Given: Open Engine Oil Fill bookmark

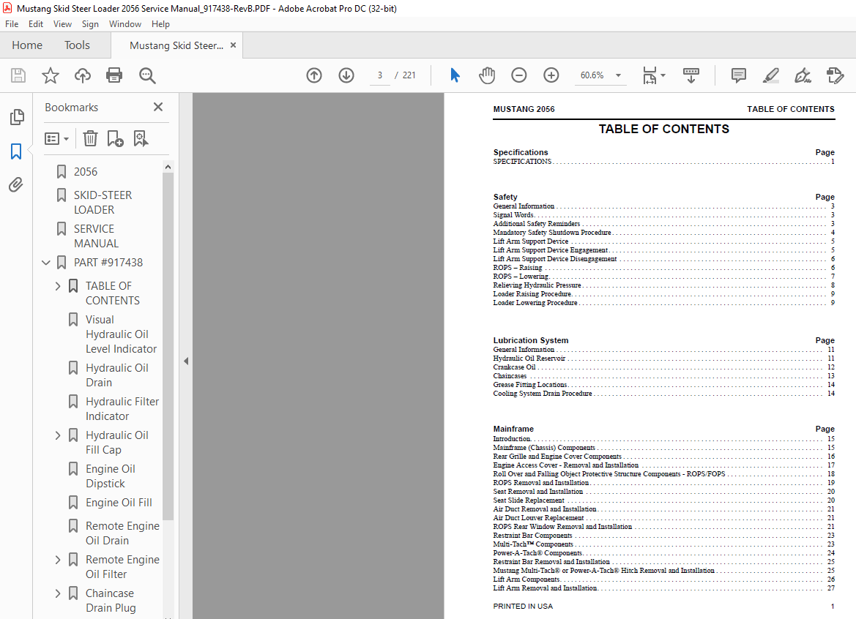Looking at the screenshot, I should pyautogui.click(x=119, y=503).
